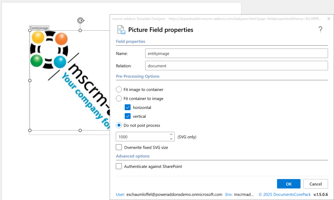Choose Do not post process radio button

click(119, 125)
